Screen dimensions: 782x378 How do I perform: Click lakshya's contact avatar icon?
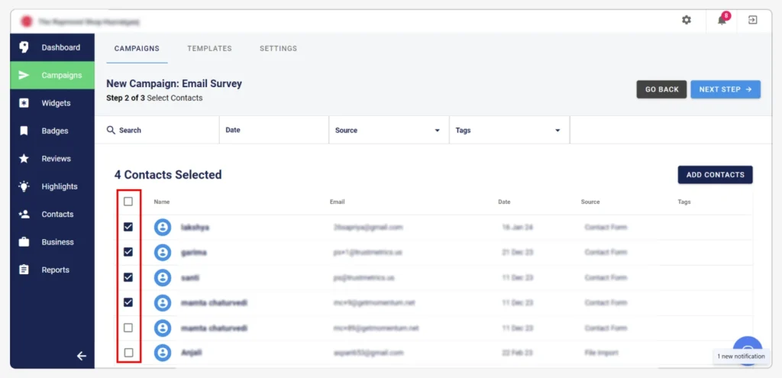162,227
